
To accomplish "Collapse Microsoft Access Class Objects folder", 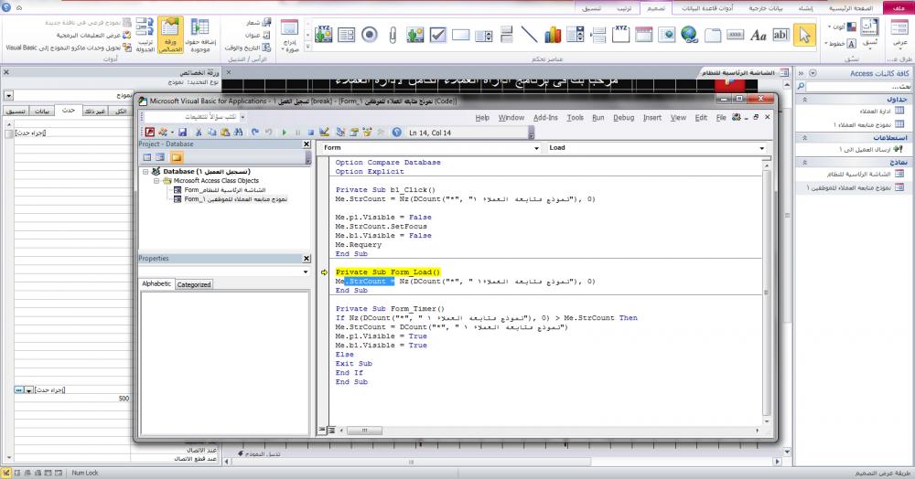I will [x=156, y=181].
